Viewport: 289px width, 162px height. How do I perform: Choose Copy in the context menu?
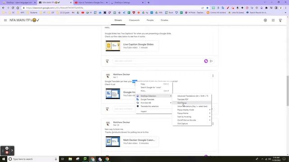click(154, 84)
